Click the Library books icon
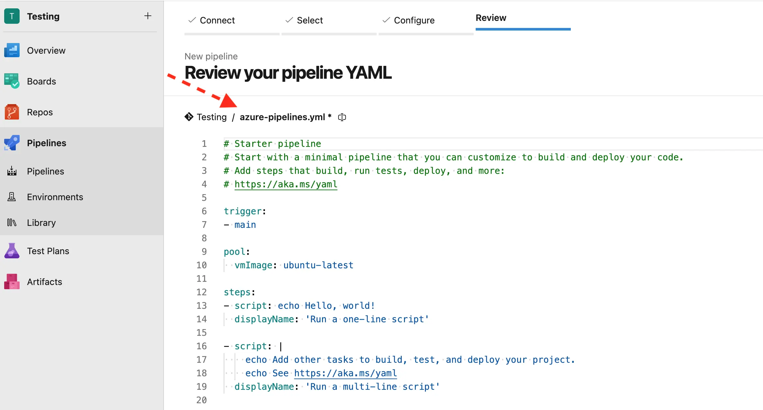 (12, 223)
